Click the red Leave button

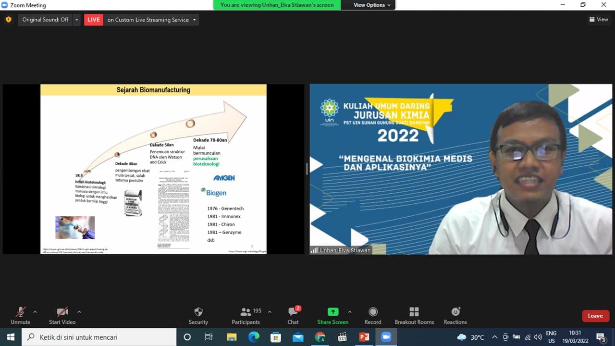point(595,316)
